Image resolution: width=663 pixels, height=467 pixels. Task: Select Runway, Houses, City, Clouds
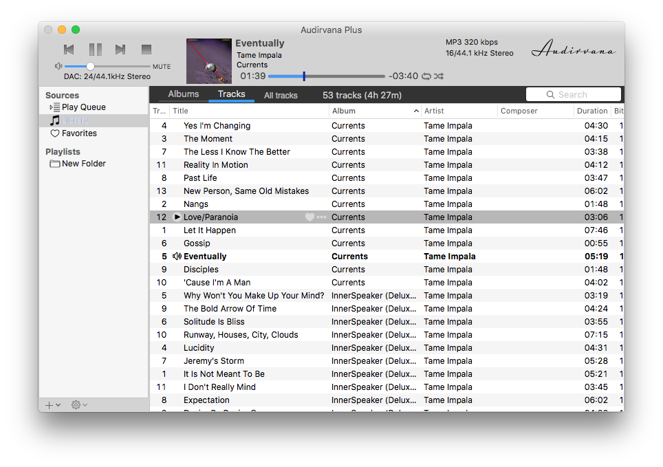coord(387,335)
